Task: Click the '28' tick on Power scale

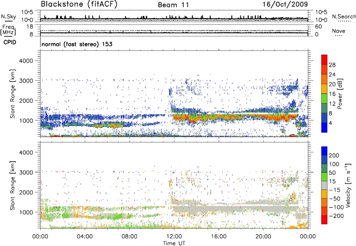Action: [332, 65]
